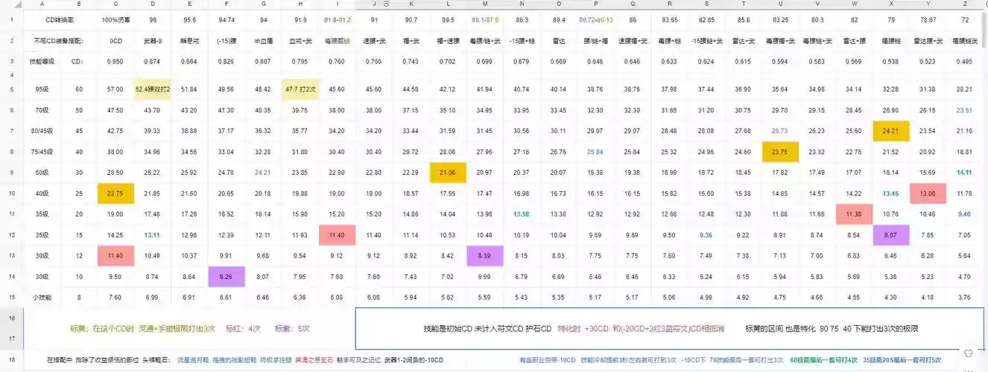
Task: Select row 1 header number
Action: pos(11,19)
